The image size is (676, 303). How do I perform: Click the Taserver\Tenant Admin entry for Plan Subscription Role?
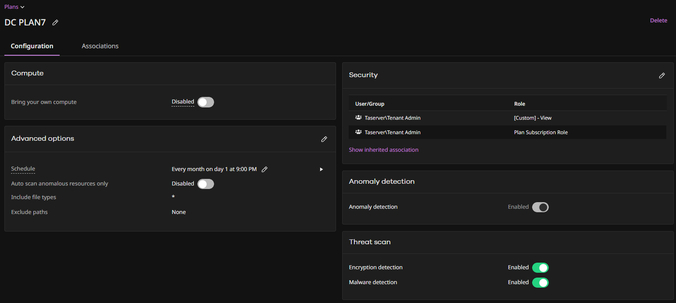(393, 132)
